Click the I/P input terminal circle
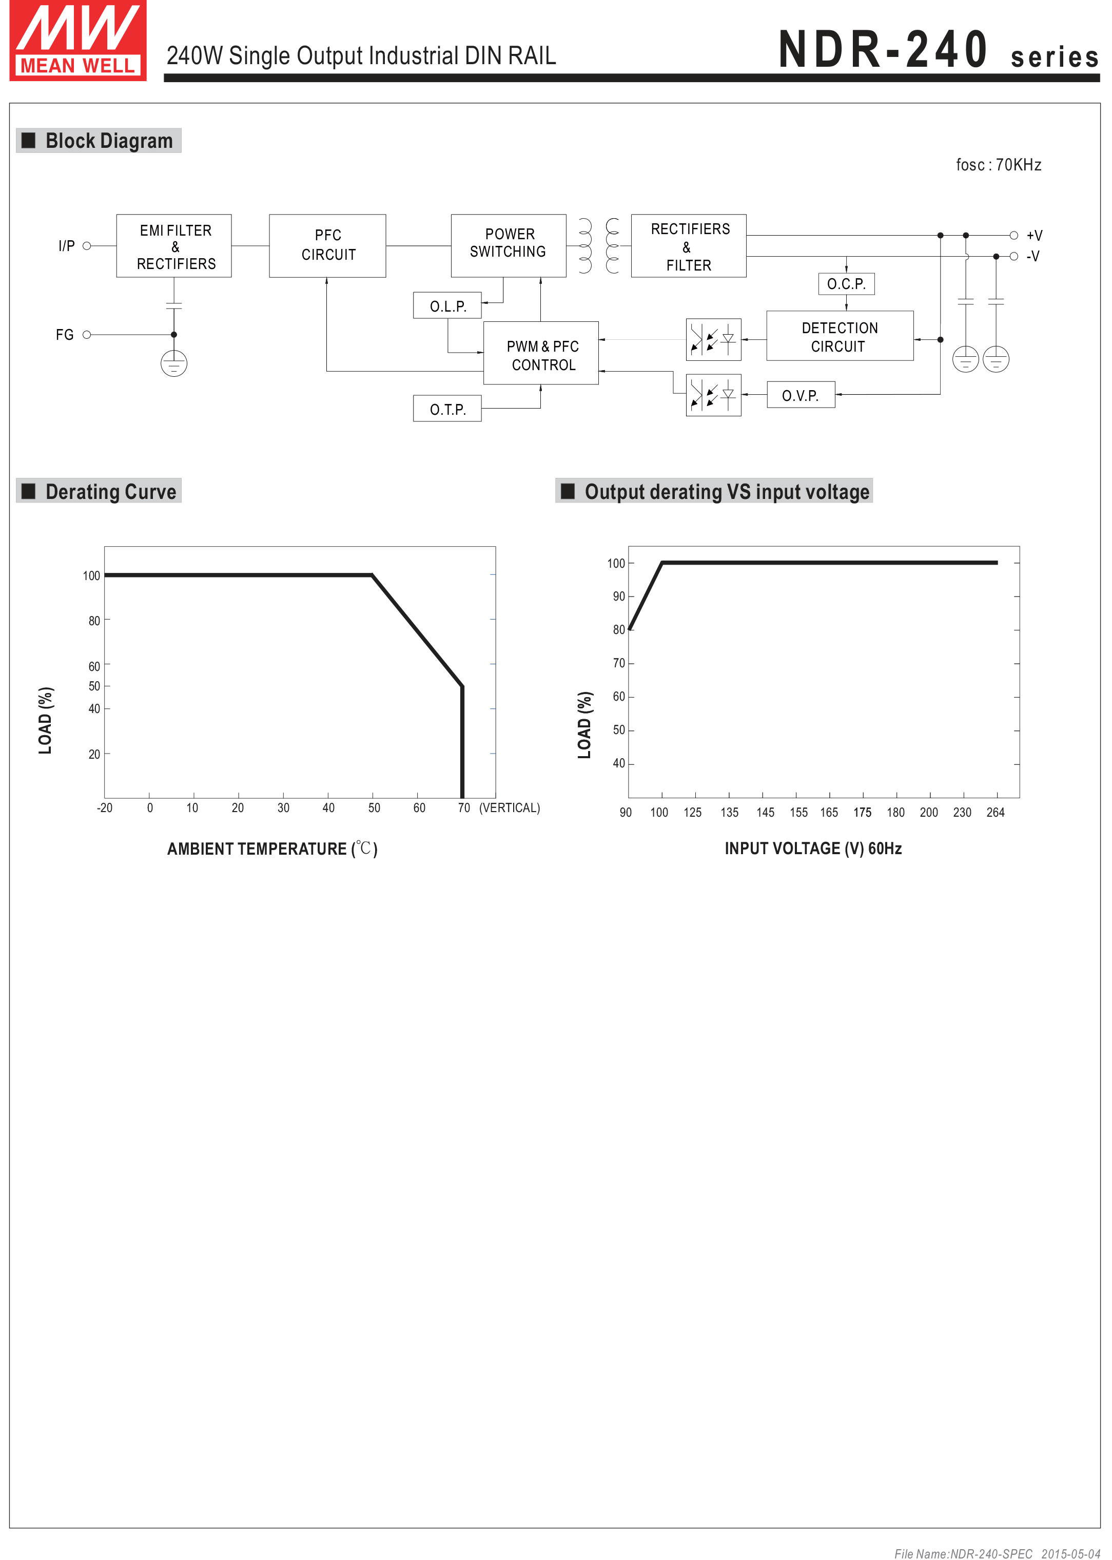1112x1560 pixels. click(x=87, y=246)
